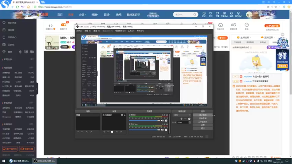Open the Games dropdown in Douyu navbar
The image size is (292, 164).
tap(107, 15)
